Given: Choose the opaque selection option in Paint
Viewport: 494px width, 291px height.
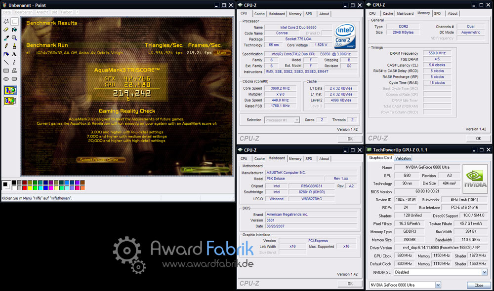Looking at the screenshot, I should [10, 91].
